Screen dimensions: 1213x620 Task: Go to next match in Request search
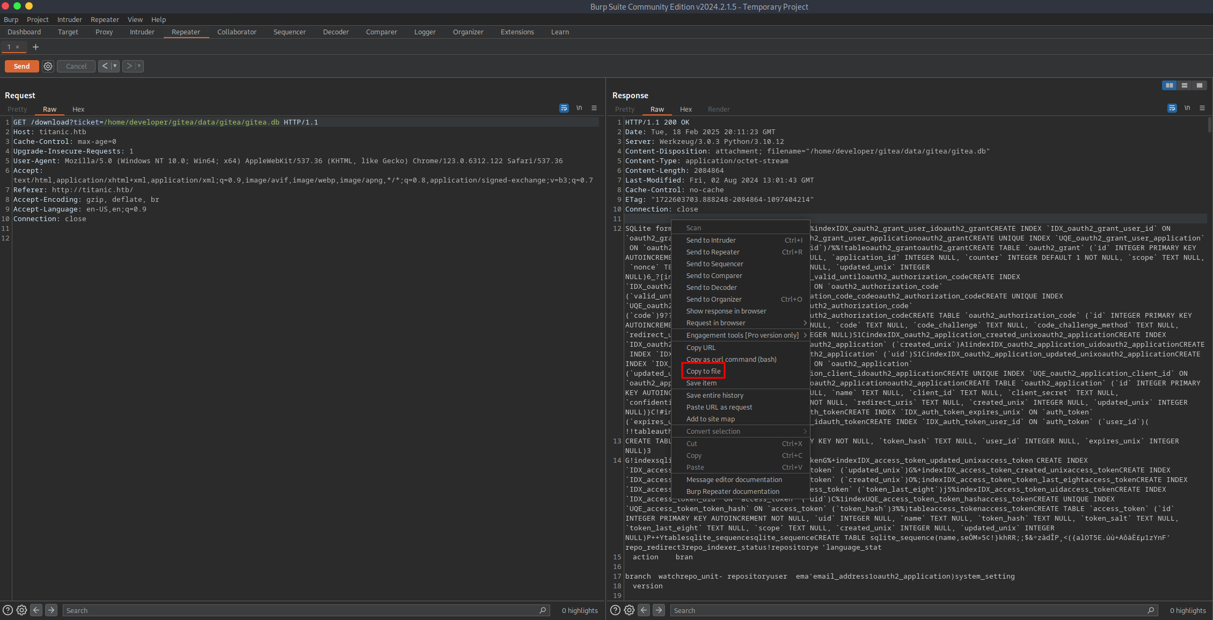52,610
